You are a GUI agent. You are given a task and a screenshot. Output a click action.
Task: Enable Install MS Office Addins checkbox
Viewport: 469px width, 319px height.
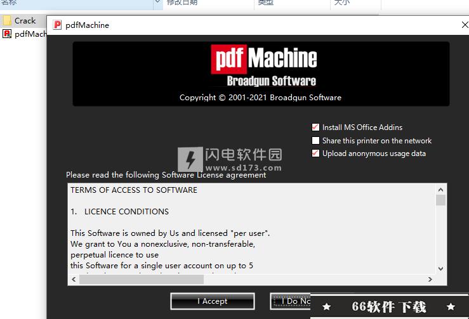point(315,127)
